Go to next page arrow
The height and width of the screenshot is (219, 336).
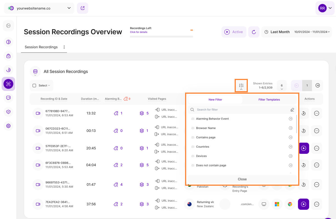point(318,86)
